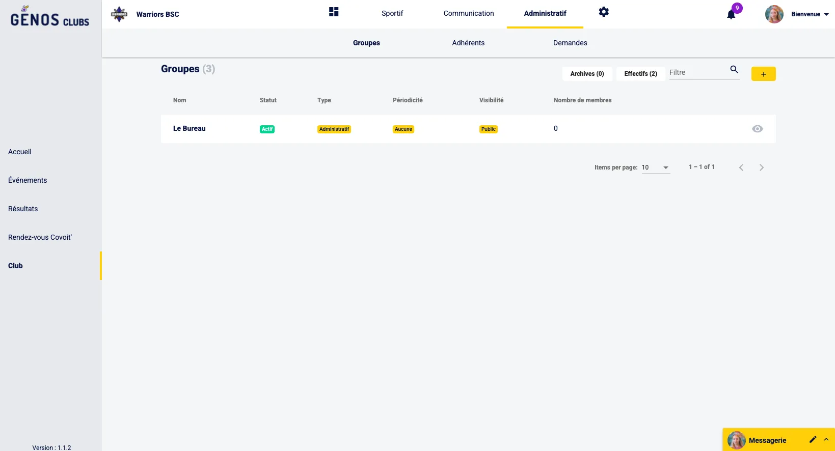Click the Archives (0) button
Viewport: 835px width, 451px height.
click(x=587, y=74)
